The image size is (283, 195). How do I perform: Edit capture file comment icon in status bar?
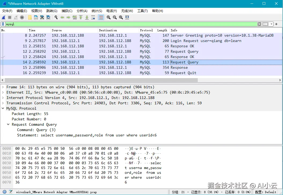tap(11, 192)
